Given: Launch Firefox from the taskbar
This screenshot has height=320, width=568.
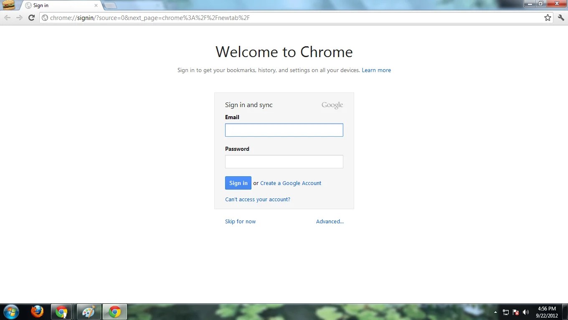Looking at the screenshot, I should click(37, 311).
